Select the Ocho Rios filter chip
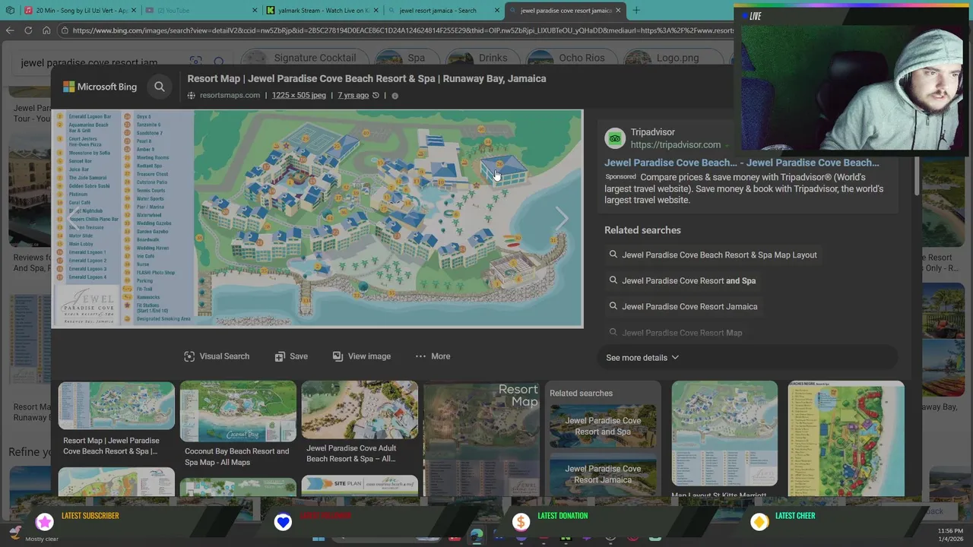This screenshot has width=973, height=547. tap(570, 58)
